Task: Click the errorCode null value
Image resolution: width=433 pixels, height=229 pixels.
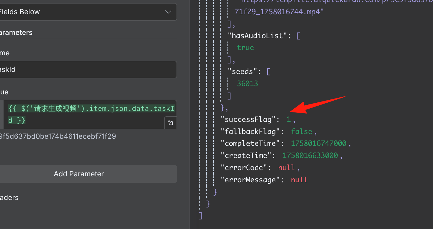Action: click(286, 168)
